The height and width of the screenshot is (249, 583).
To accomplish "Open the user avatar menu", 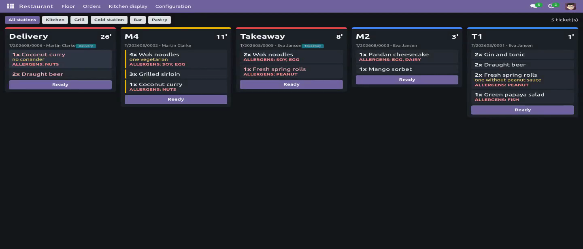I will 570,6.
